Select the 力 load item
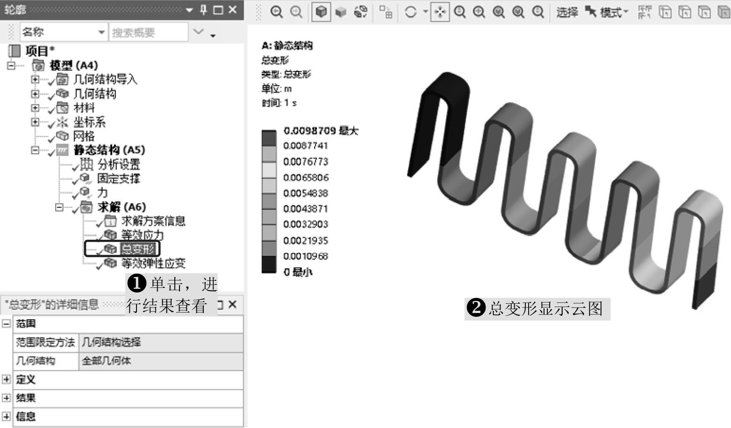This screenshot has height=428, width=731. pyautogui.click(x=102, y=193)
